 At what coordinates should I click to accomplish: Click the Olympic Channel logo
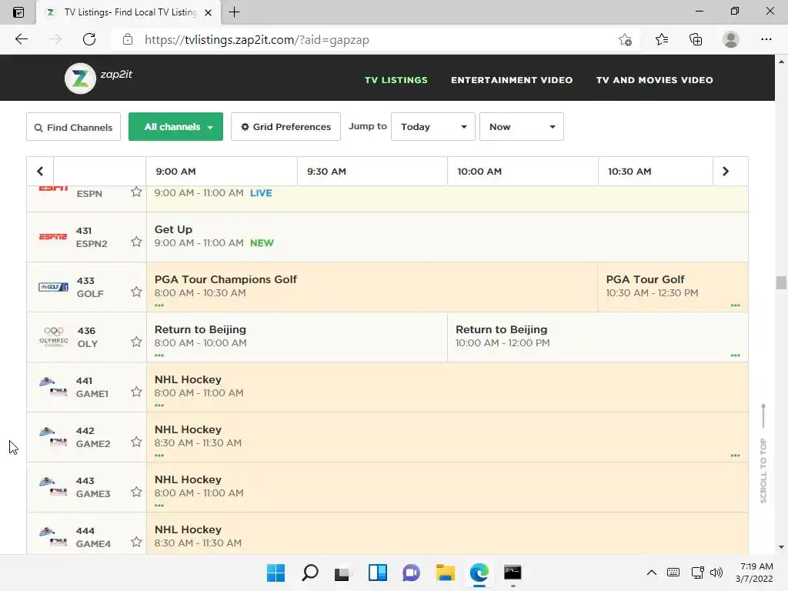pyautogui.click(x=53, y=337)
